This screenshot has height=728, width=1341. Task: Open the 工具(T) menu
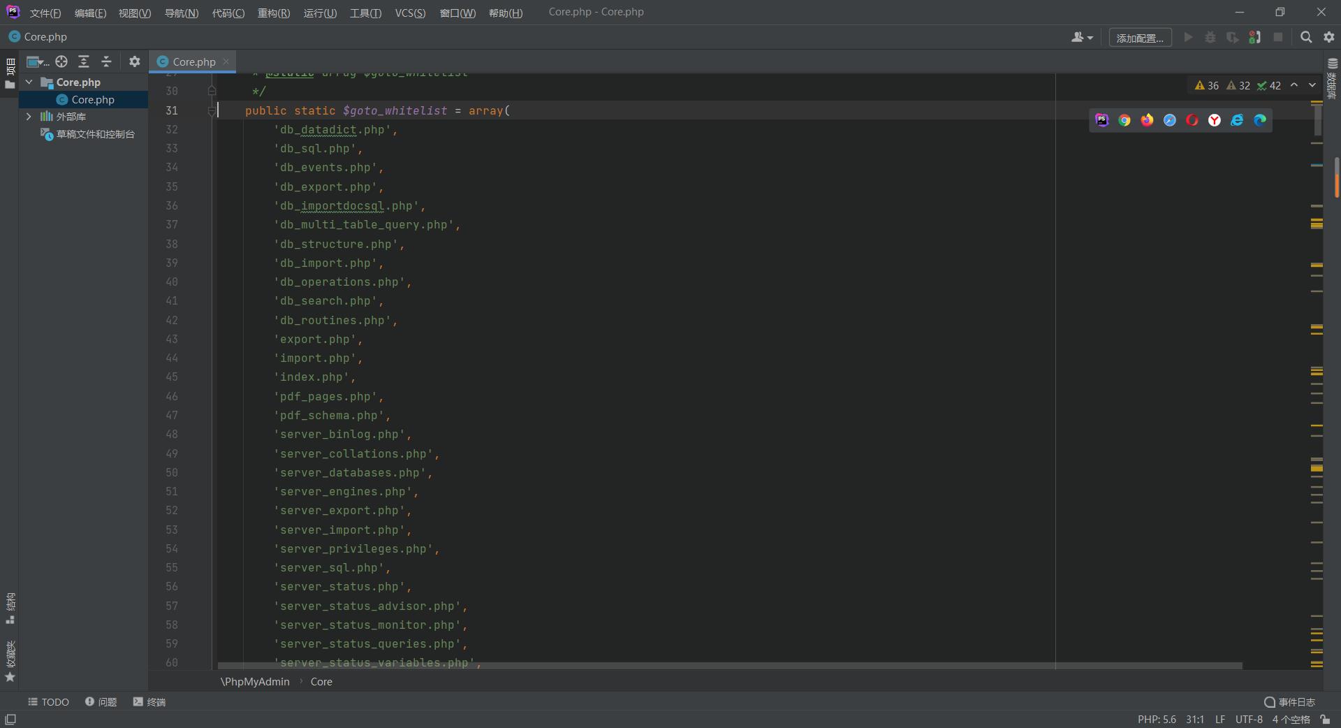pos(366,13)
